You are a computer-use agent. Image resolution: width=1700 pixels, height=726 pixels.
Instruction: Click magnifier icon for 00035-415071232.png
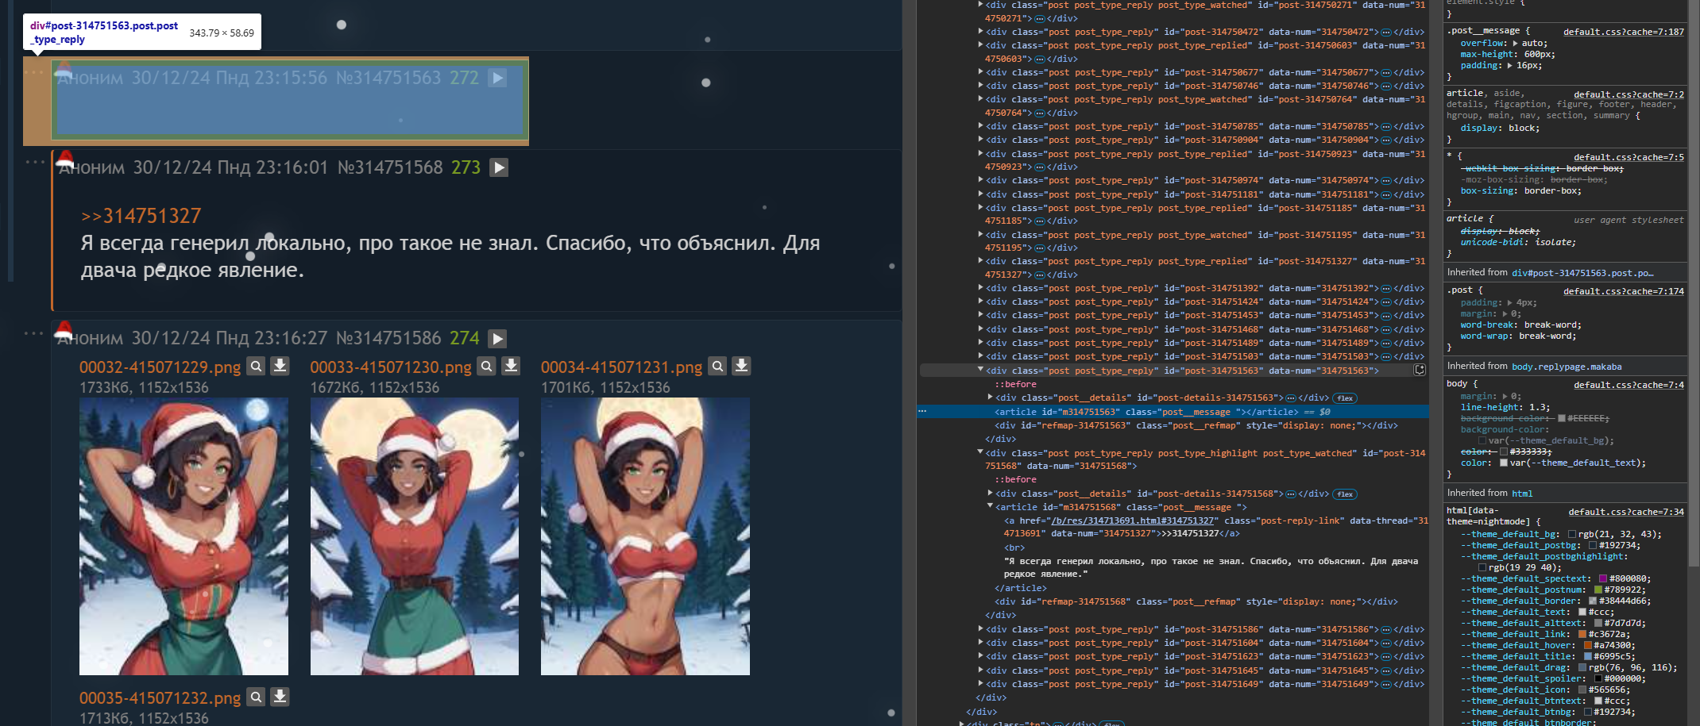(x=256, y=697)
